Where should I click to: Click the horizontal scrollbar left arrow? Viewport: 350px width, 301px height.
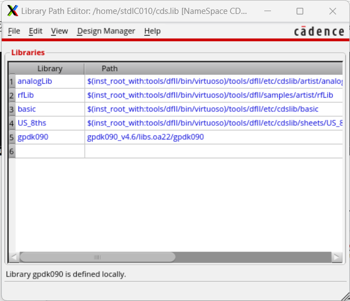[x=14, y=257]
